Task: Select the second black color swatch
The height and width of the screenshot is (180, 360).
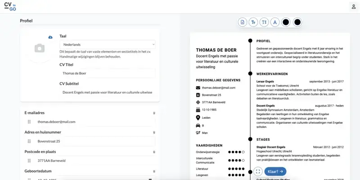Action: 297,22
